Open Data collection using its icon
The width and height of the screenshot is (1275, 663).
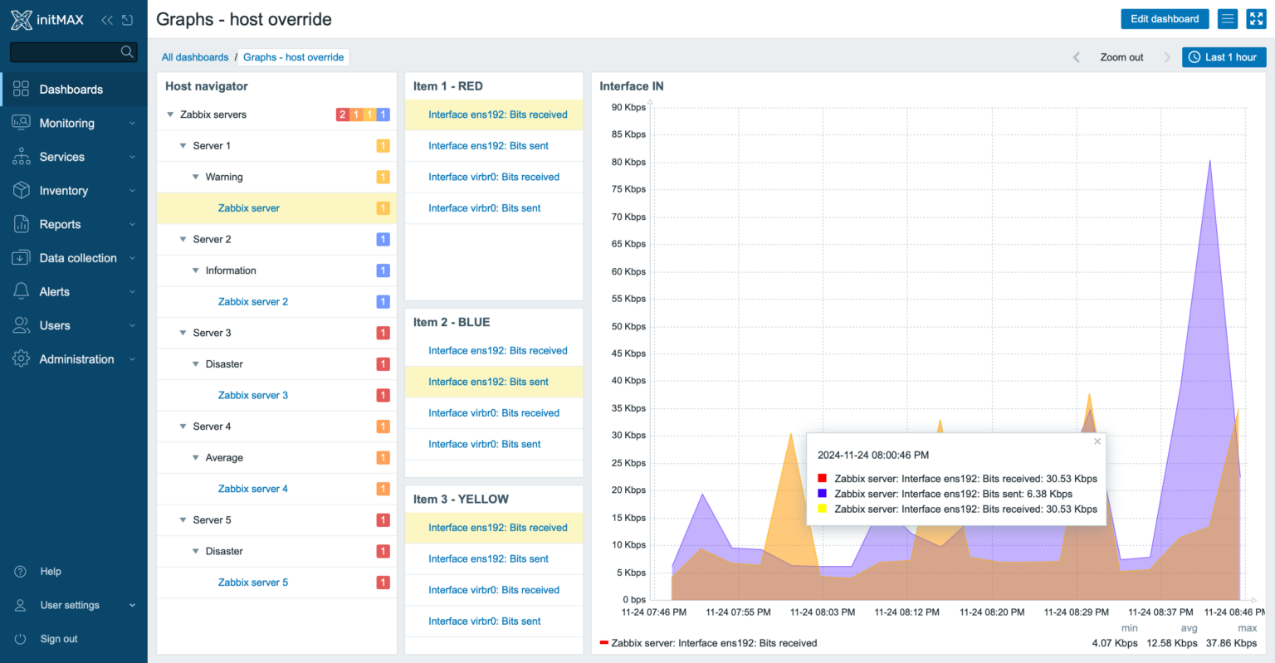tap(20, 257)
